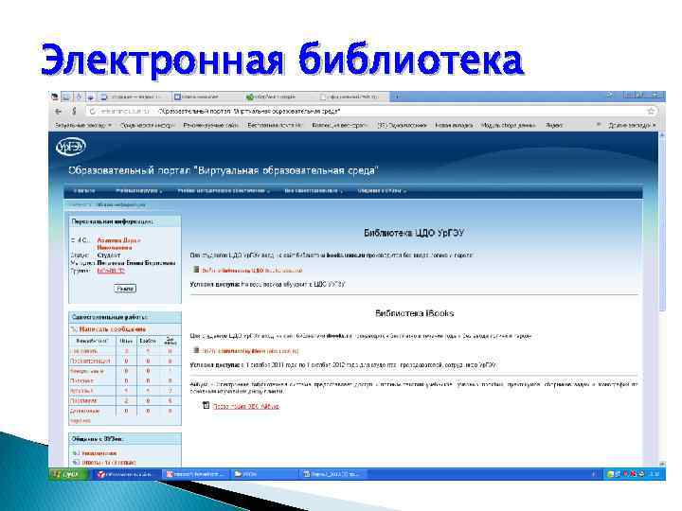The width and height of the screenshot is (682, 511).
Task: Click the scrollbar up arrow
Action: click(662, 135)
